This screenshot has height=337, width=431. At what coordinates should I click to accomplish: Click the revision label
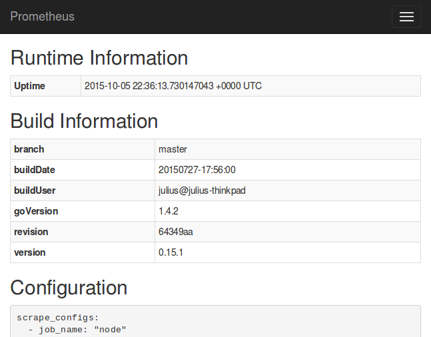click(31, 232)
